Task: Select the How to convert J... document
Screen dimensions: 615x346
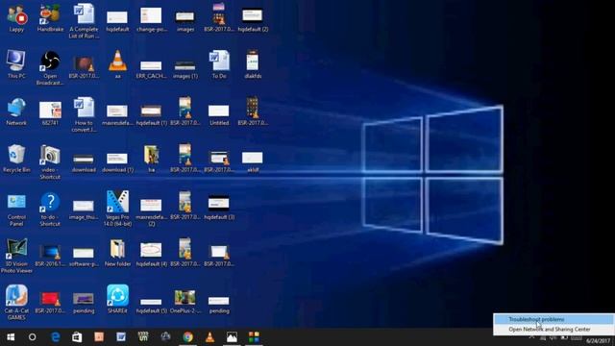Action: (x=84, y=115)
